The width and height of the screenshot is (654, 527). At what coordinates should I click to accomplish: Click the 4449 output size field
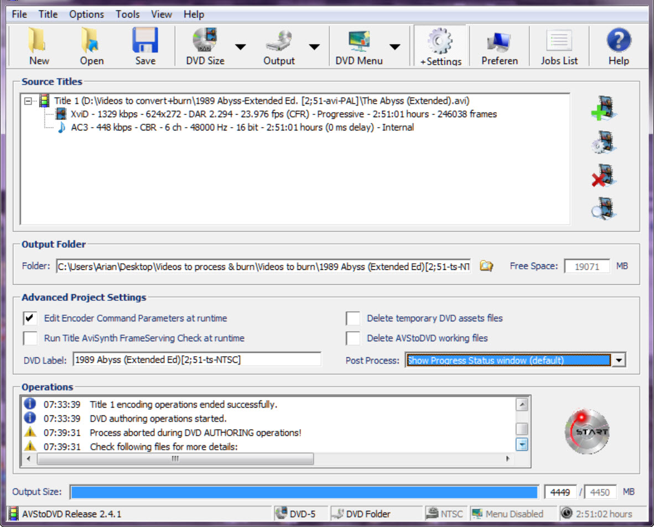[x=560, y=492]
